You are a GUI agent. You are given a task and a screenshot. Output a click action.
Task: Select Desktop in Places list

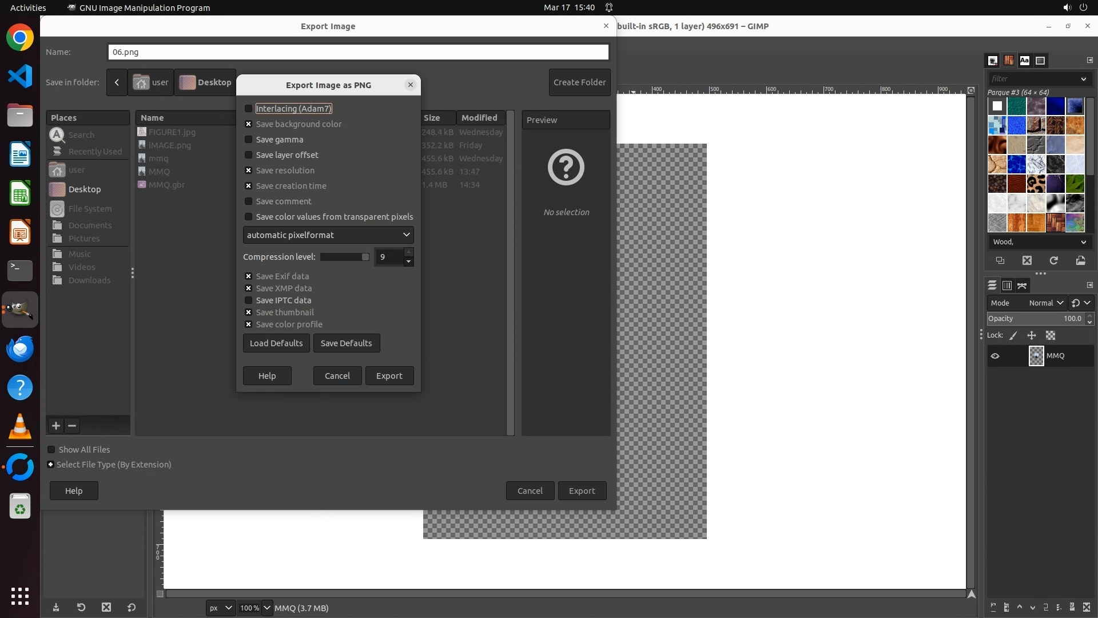(x=85, y=189)
